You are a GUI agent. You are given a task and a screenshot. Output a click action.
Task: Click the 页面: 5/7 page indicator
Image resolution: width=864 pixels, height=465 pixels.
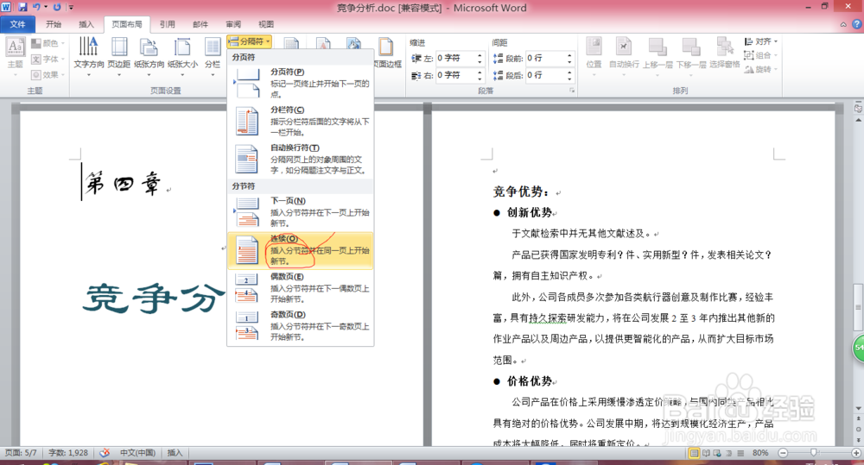[21, 453]
